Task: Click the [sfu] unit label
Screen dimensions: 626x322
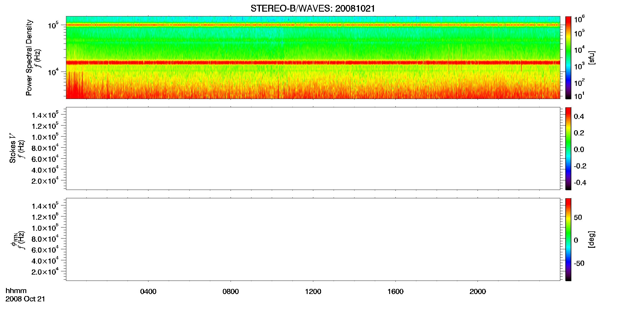Action: click(x=591, y=58)
